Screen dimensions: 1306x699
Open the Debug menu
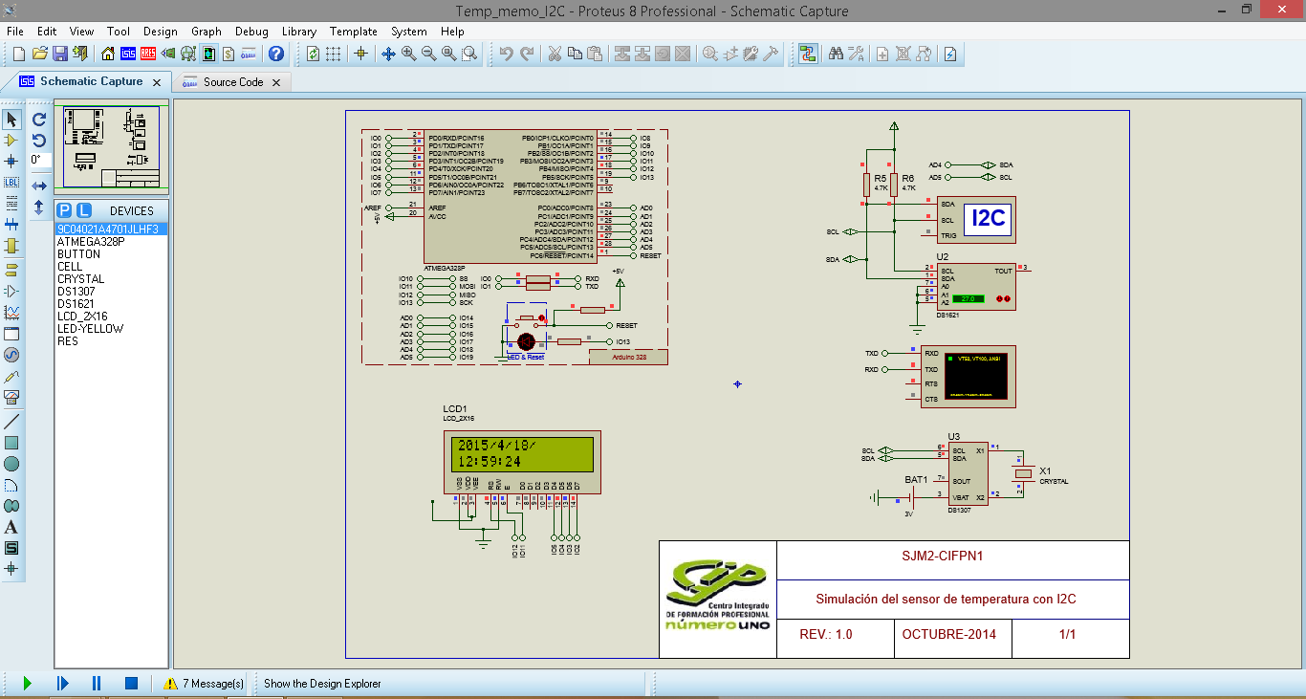(251, 32)
